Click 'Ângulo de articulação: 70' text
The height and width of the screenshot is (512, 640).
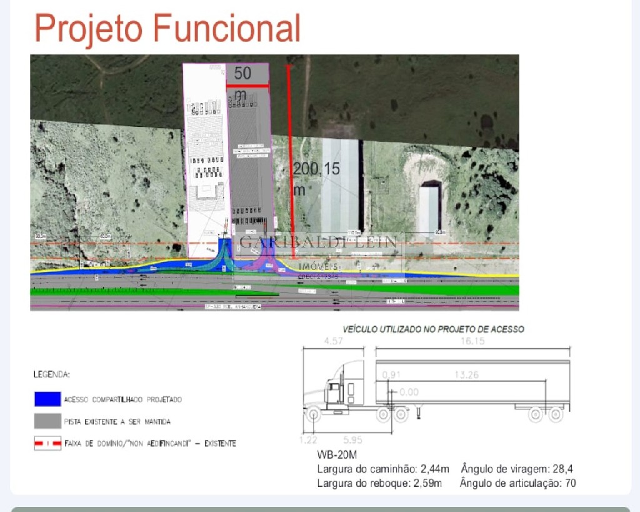point(518,483)
